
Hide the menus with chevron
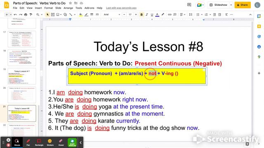[250, 15]
